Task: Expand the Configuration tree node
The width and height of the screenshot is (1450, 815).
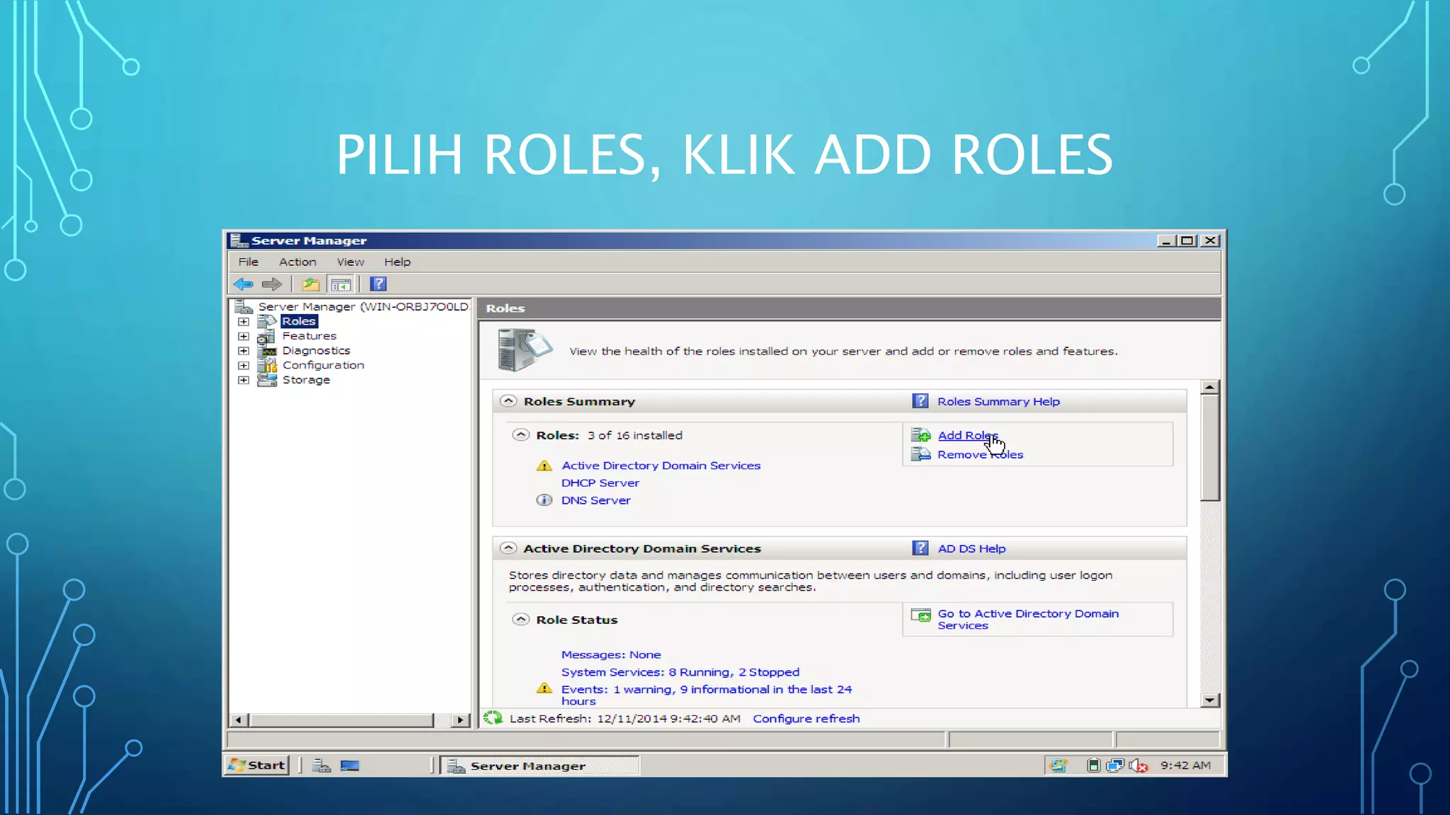Action: (244, 365)
